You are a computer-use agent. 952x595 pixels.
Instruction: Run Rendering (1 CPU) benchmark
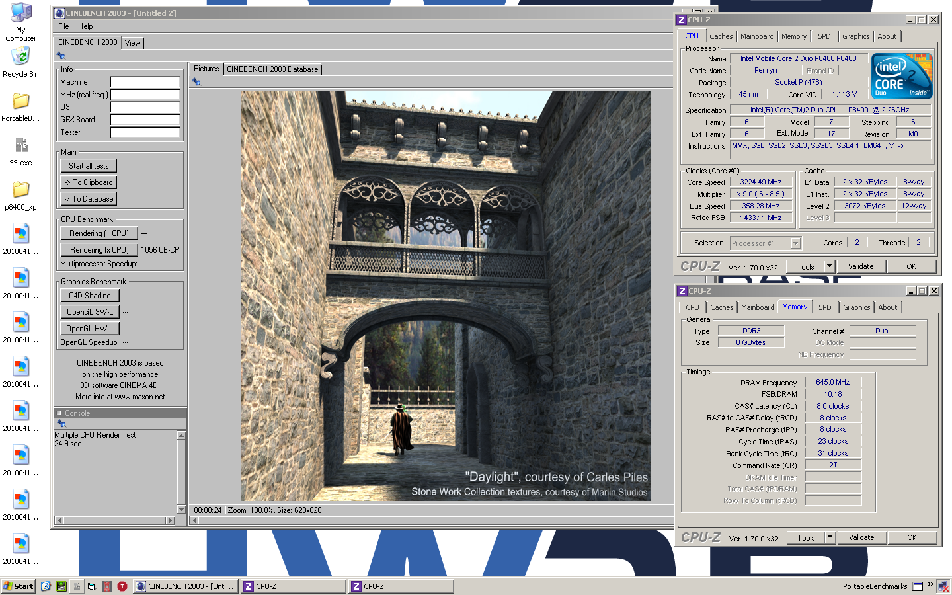[x=99, y=233]
